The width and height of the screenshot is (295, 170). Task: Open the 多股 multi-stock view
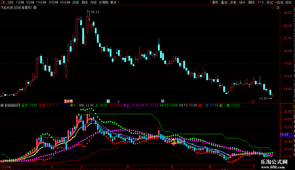click(233, 2)
